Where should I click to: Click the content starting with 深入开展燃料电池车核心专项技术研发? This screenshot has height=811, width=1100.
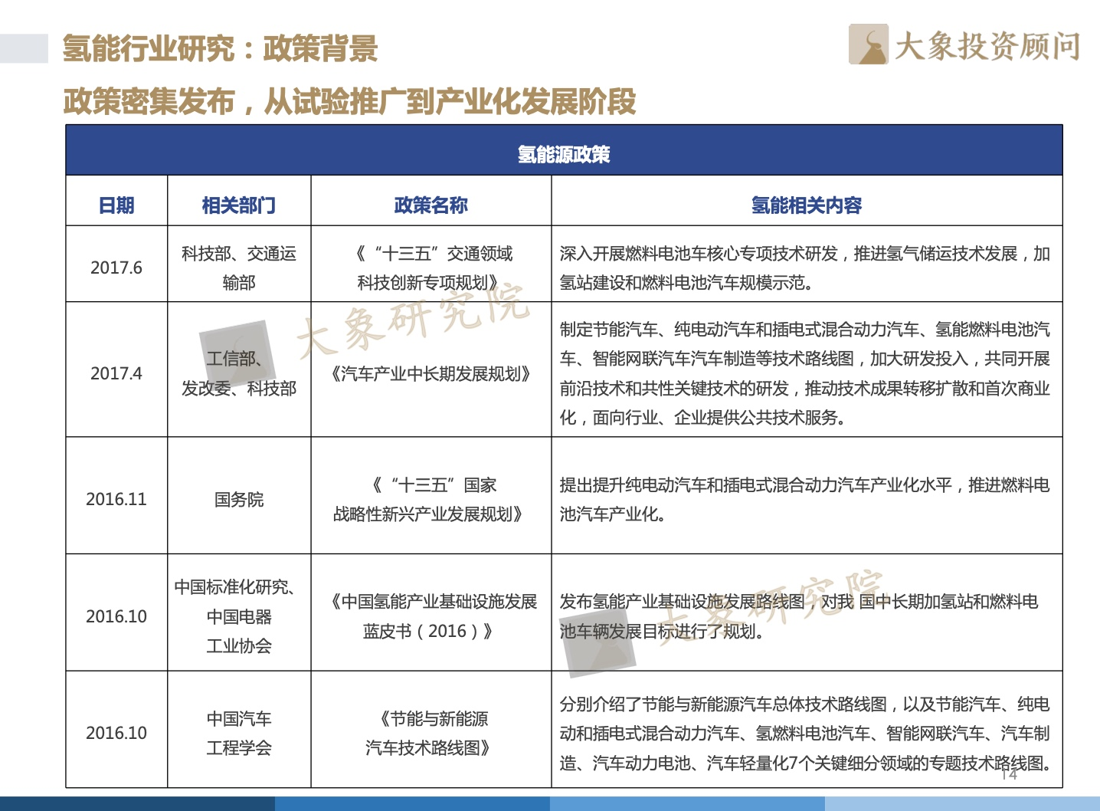(804, 268)
